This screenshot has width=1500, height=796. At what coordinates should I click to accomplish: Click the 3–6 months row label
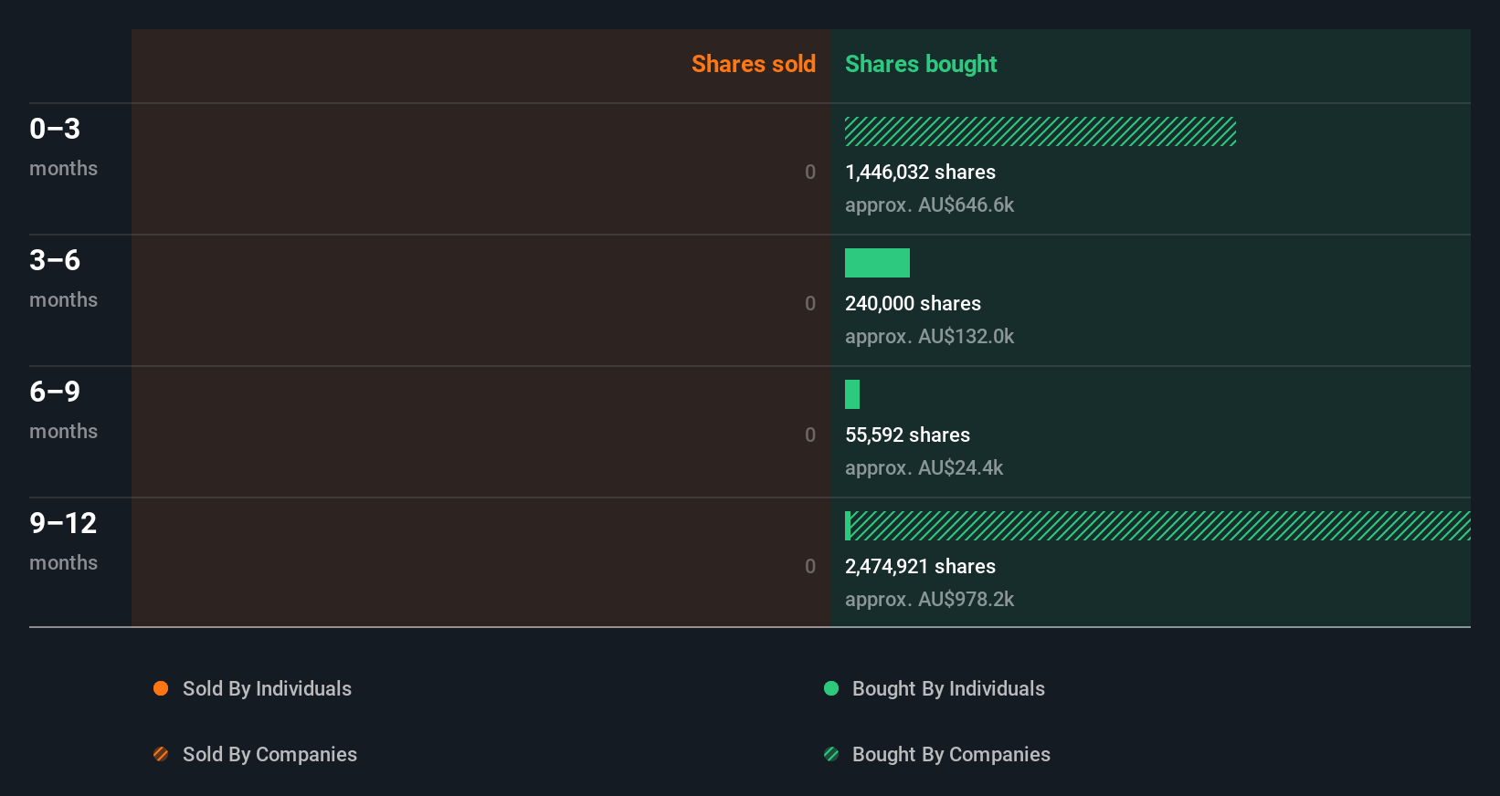coord(63,278)
